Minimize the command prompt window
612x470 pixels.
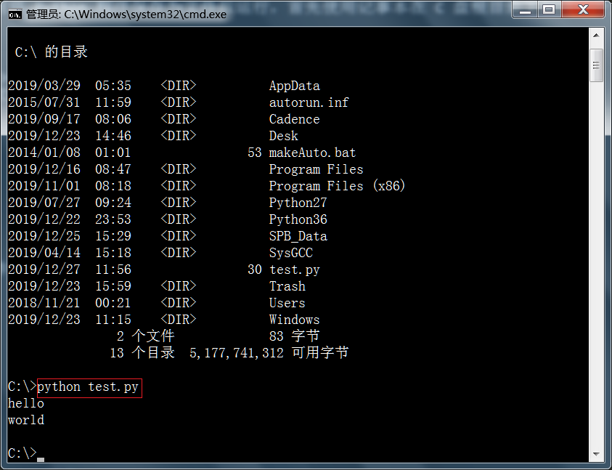tap(526, 9)
